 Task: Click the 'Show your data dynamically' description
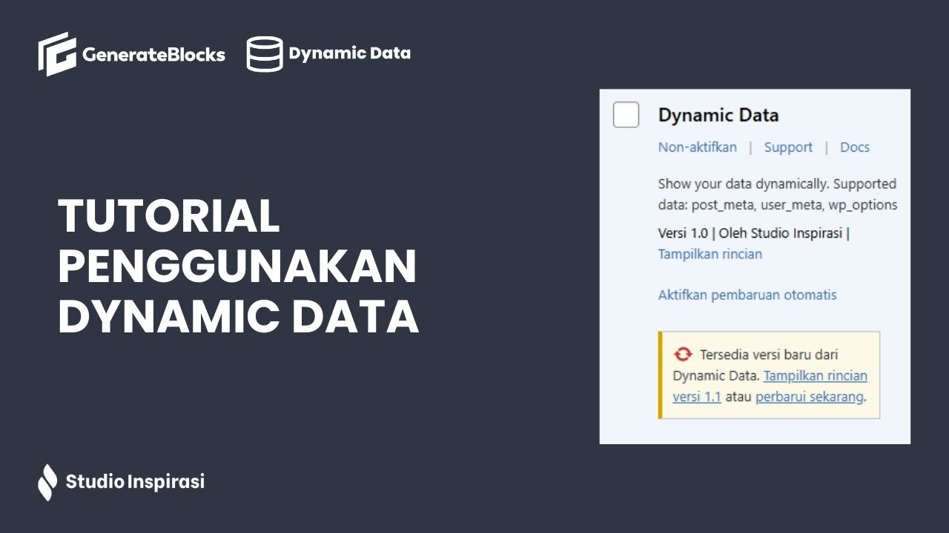777,194
